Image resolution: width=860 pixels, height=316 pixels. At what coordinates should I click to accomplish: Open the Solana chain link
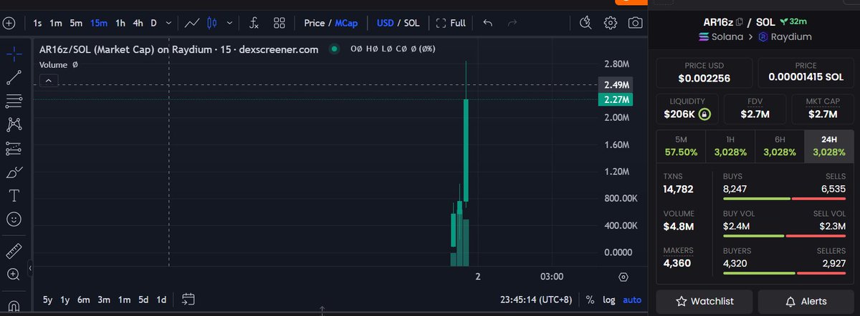(720, 36)
